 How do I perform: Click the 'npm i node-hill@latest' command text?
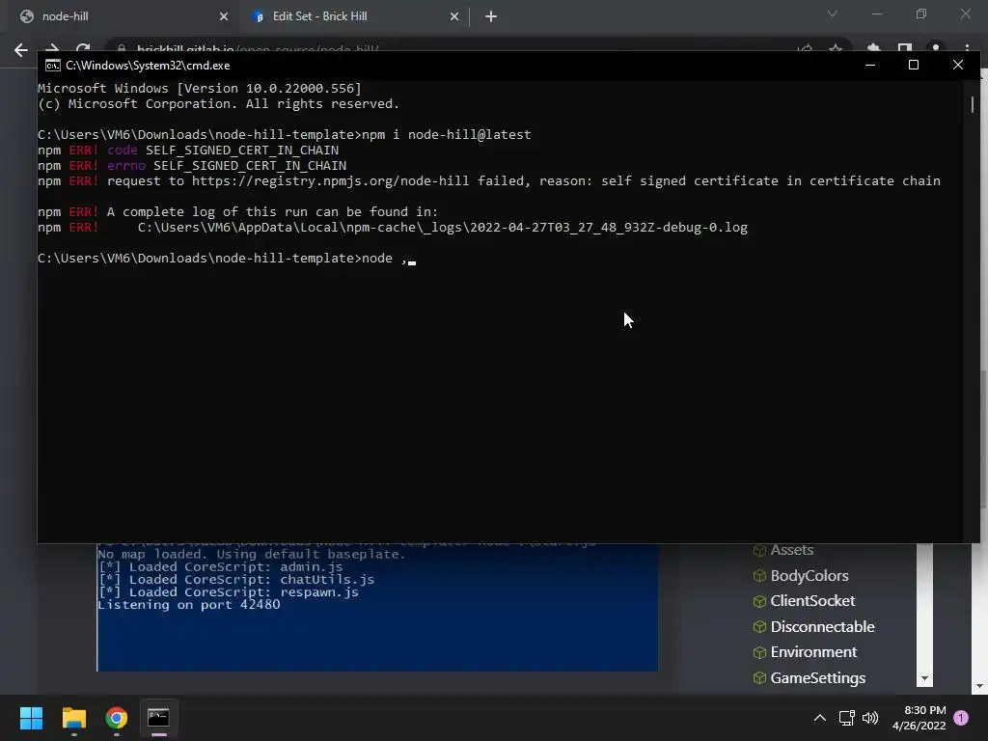coord(447,135)
